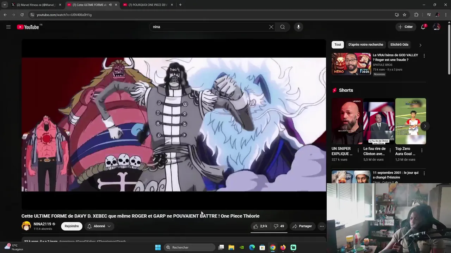
Task: Open SPATULE BROS channel link
Action: pos(382,65)
